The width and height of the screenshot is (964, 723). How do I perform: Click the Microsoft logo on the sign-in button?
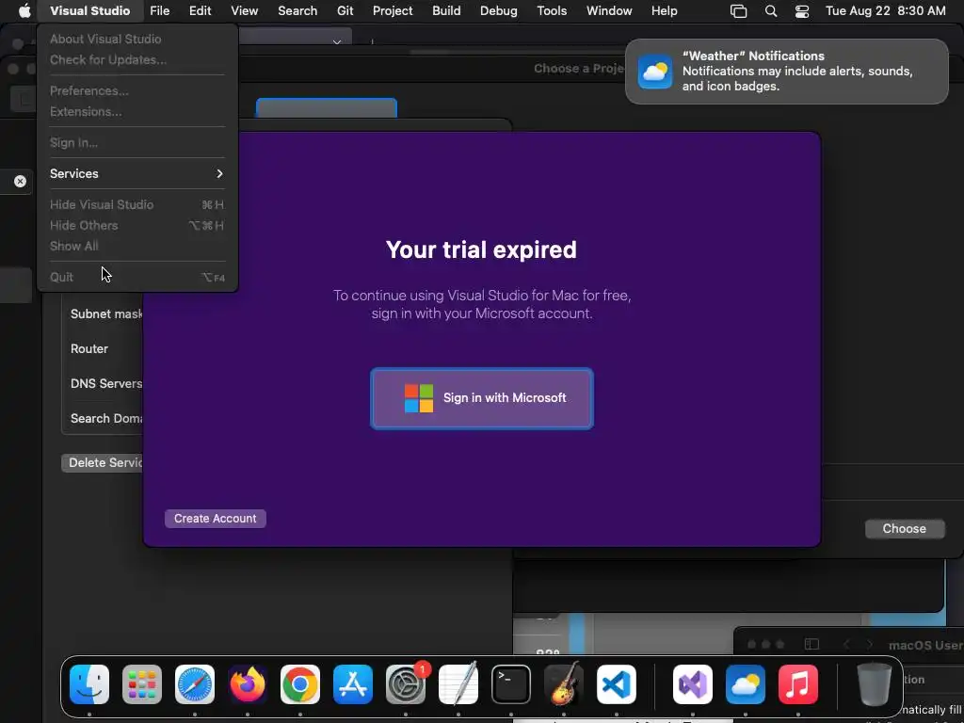click(419, 398)
